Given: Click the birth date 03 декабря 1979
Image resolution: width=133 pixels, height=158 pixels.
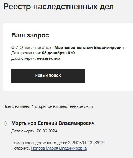Looking at the screenshot, I should click(58, 53).
